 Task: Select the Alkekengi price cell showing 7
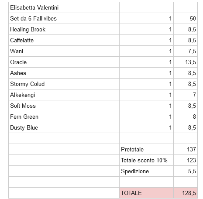pos(186,95)
